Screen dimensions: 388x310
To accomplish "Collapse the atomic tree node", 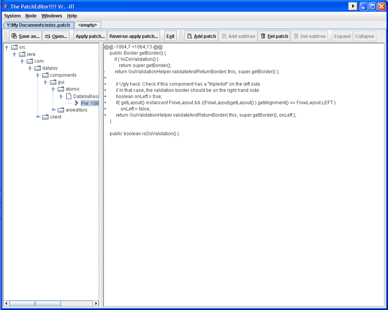I will [x=53, y=89].
